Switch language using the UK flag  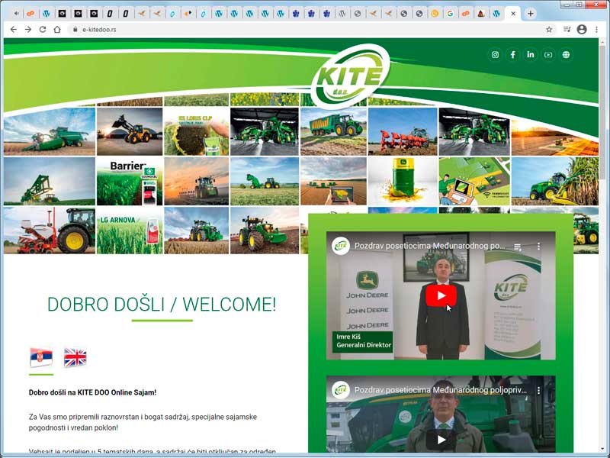pos(75,356)
